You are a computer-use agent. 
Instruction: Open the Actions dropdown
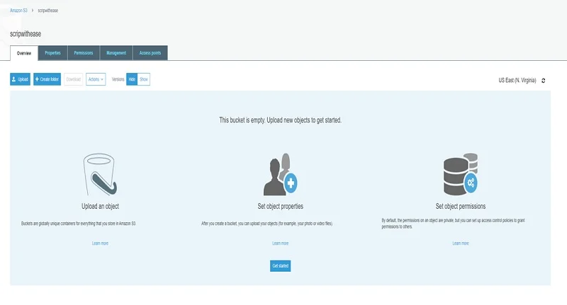tap(96, 79)
